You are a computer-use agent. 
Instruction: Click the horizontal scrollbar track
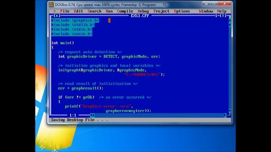pyautogui.click(x=159, y=115)
